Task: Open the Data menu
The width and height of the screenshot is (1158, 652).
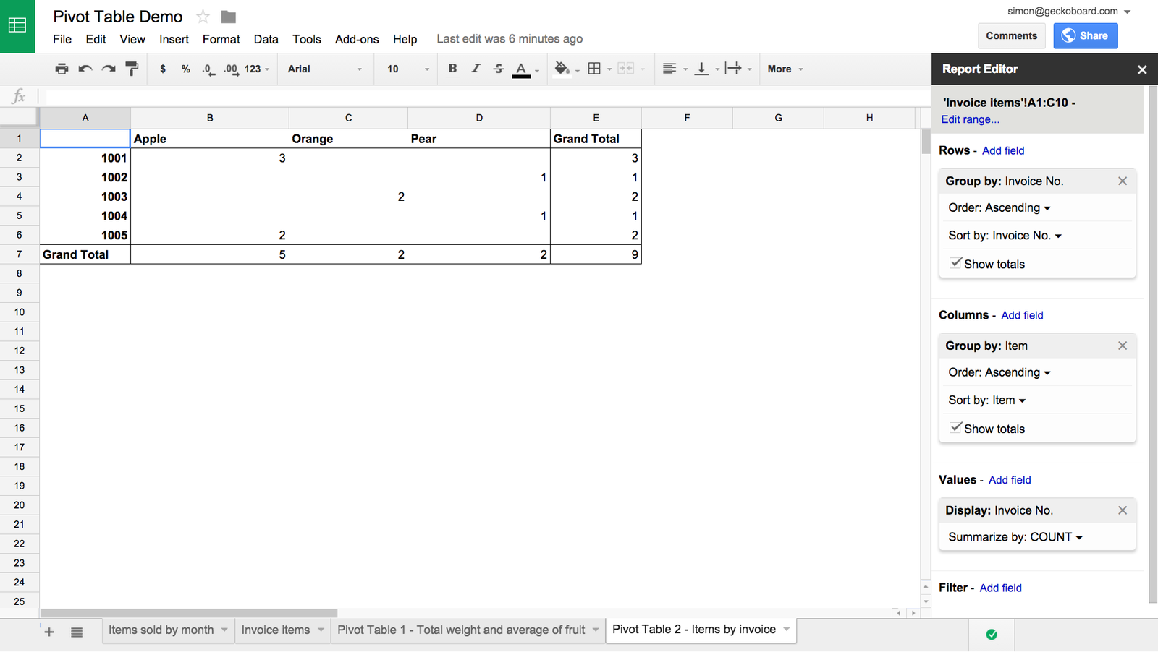Action: pyautogui.click(x=266, y=39)
